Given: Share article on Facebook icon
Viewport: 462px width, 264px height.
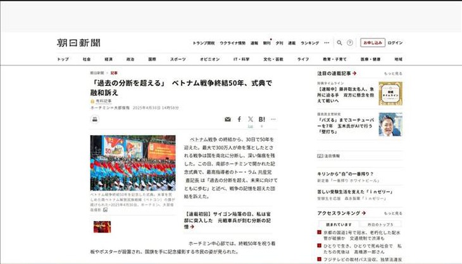Looking at the screenshot, I should click(x=239, y=119).
